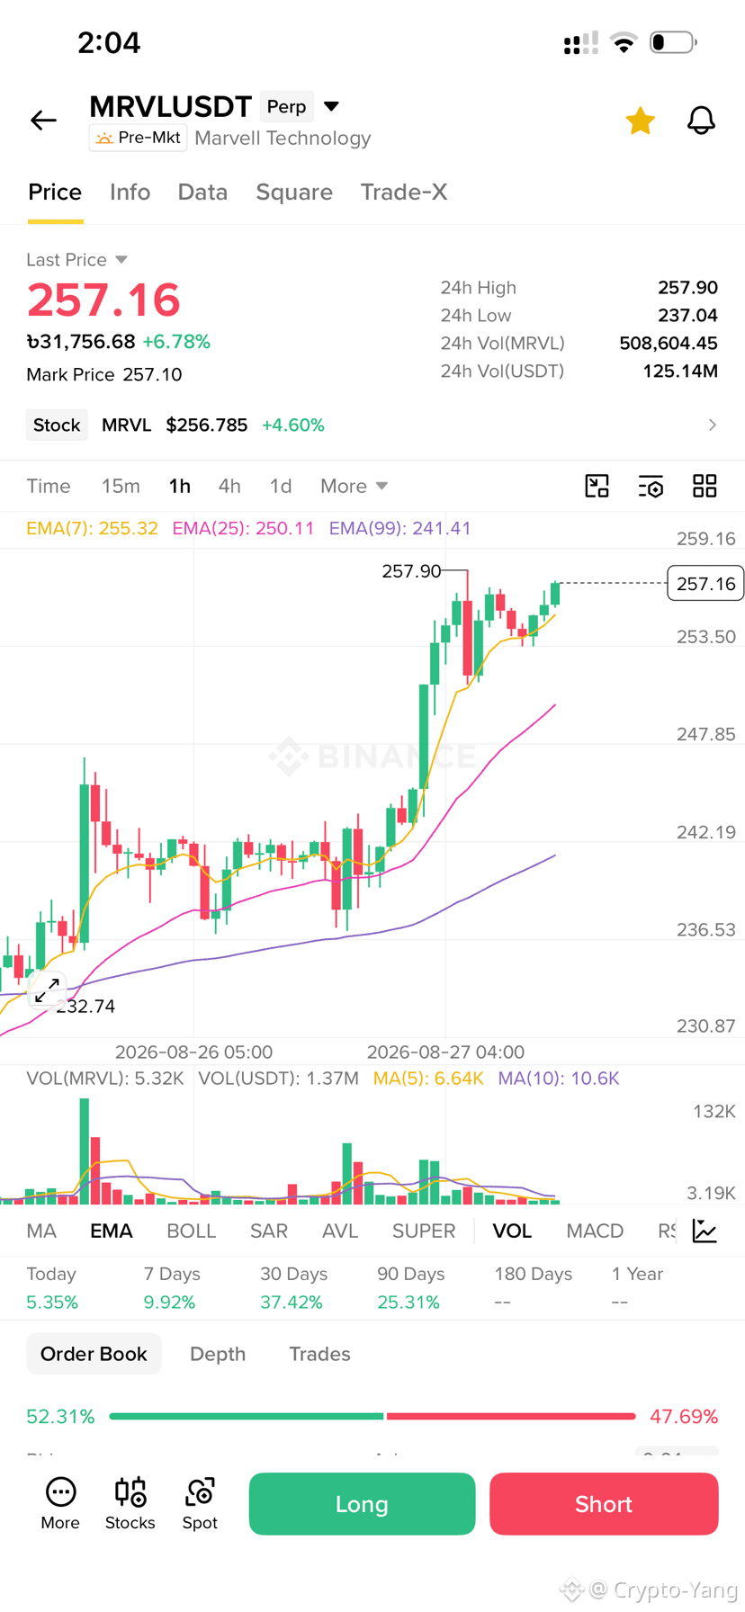Screen dimensions: 745x1612
Task: Open More timeframes dropdown
Action: [354, 486]
